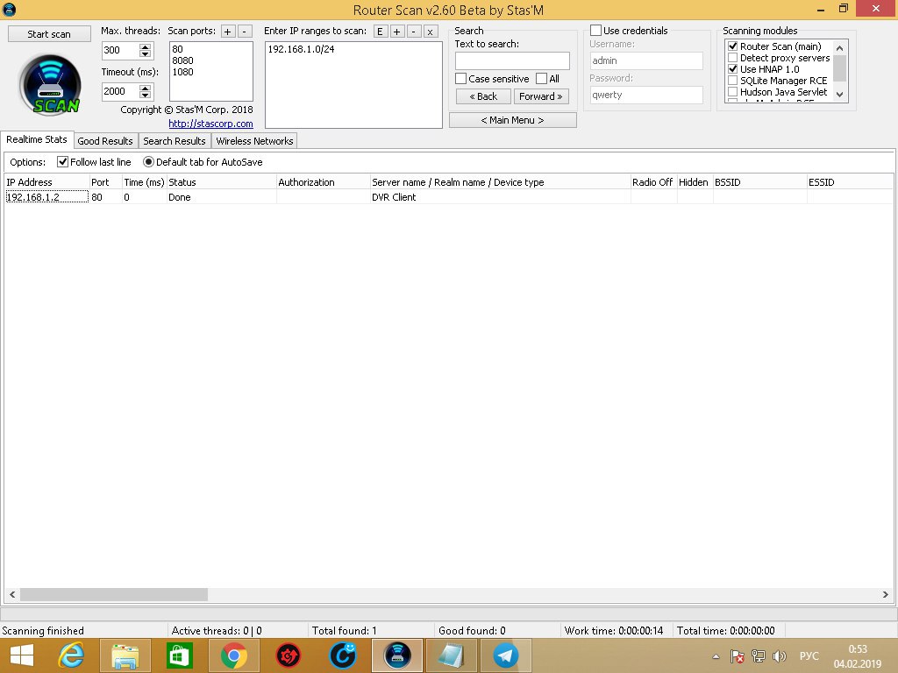Remove IP range with minus button

click(x=414, y=32)
